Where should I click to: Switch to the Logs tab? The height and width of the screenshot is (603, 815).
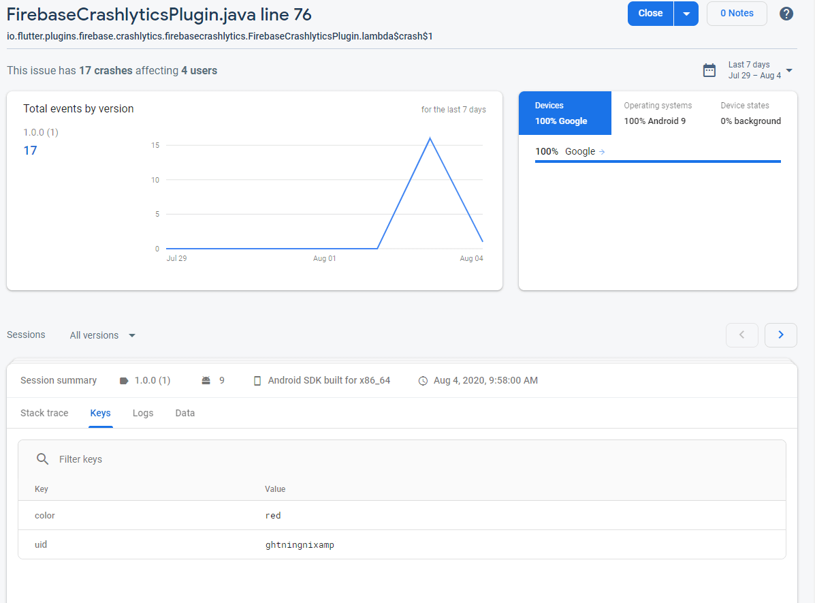click(x=143, y=413)
